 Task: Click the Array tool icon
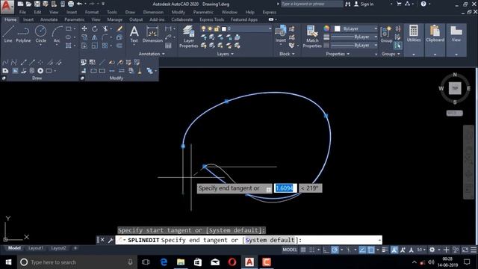(x=105, y=46)
